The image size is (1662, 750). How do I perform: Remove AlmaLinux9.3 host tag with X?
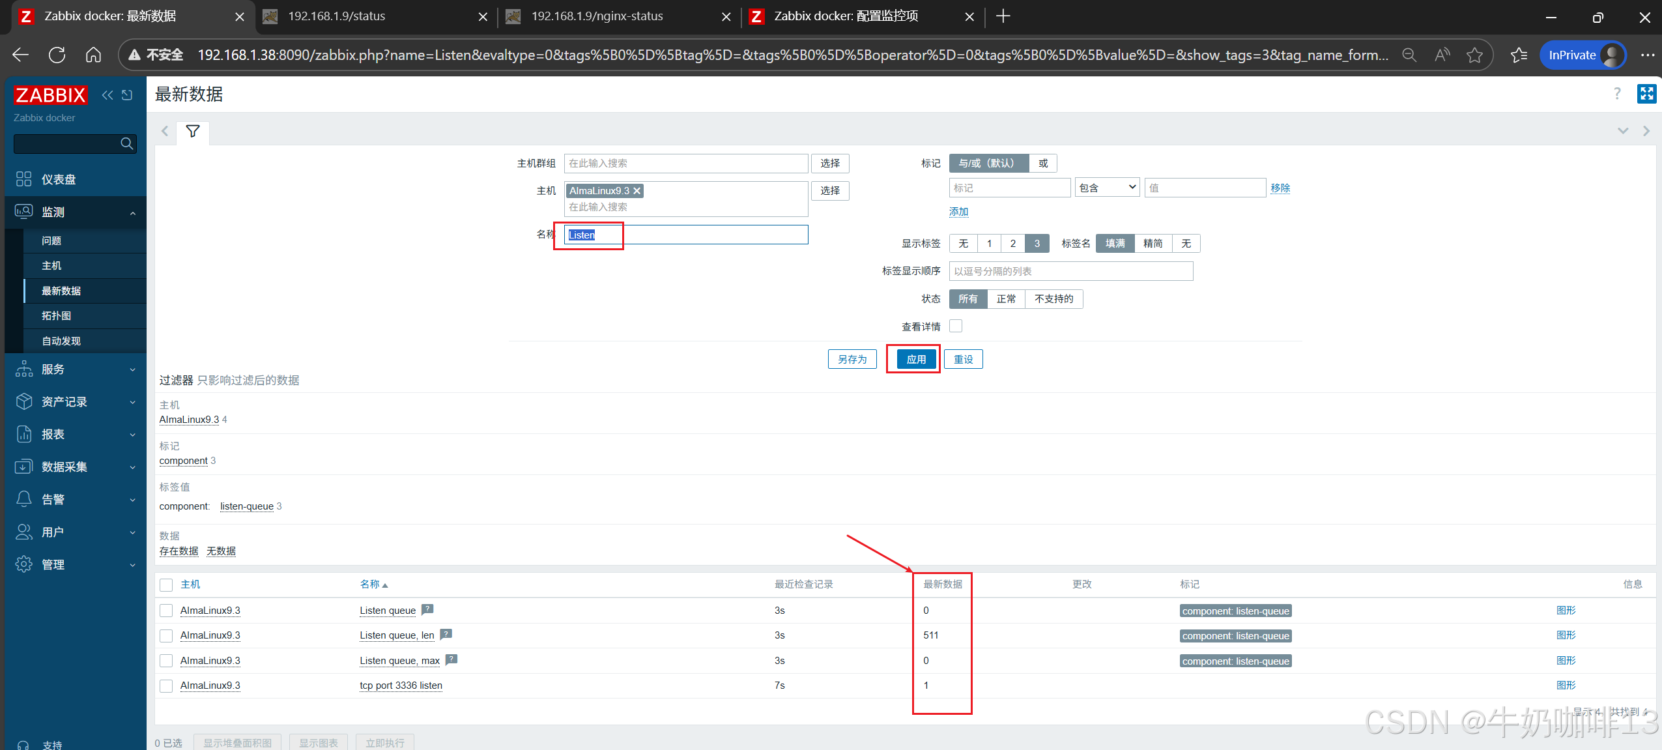point(637,190)
